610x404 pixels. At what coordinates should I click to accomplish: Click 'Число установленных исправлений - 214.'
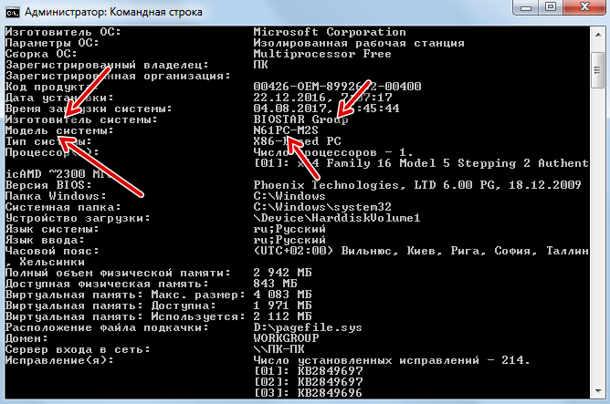[x=392, y=360]
